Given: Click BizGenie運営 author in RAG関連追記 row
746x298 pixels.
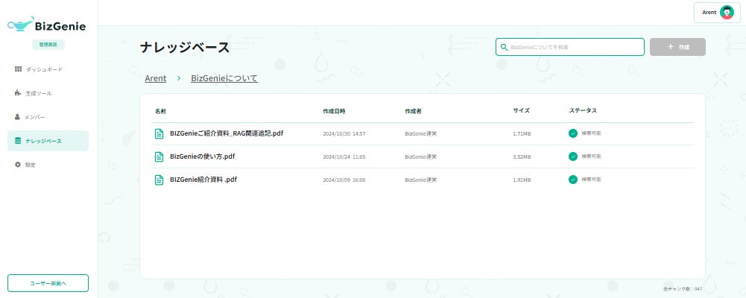Looking at the screenshot, I should (x=421, y=134).
